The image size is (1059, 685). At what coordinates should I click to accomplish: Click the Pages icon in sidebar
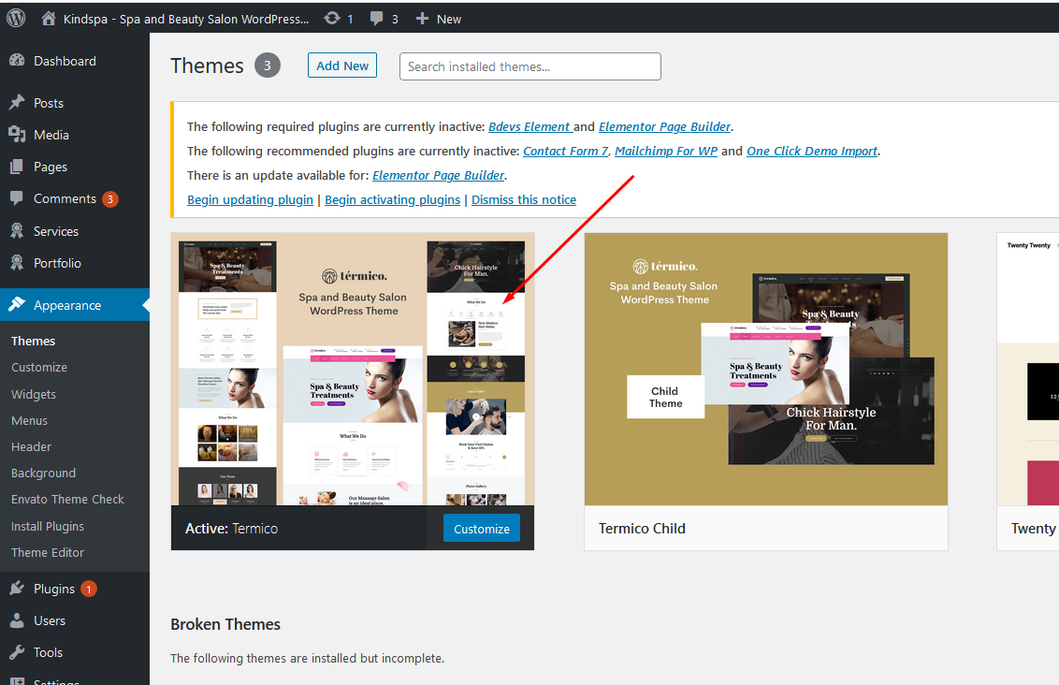pyautogui.click(x=17, y=167)
